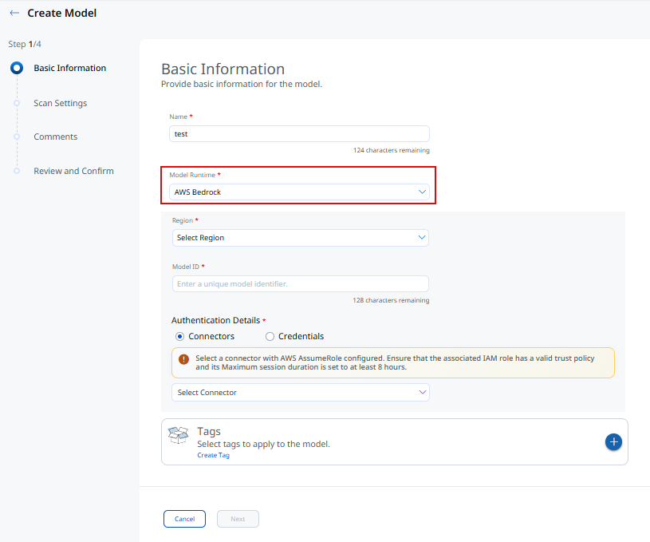Click the blue plus icon to add tags
Viewport: 650px width, 542px height.
(x=613, y=442)
